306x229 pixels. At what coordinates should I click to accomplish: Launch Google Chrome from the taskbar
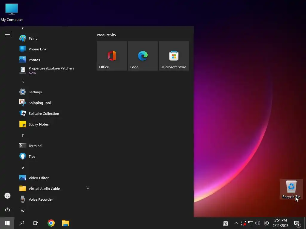[51, 223]
